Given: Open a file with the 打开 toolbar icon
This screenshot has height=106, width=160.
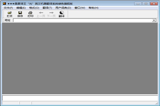Looking at the screenshot, I should point(10,14).
